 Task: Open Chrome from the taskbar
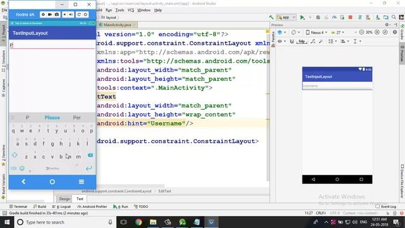pos(139,222)
